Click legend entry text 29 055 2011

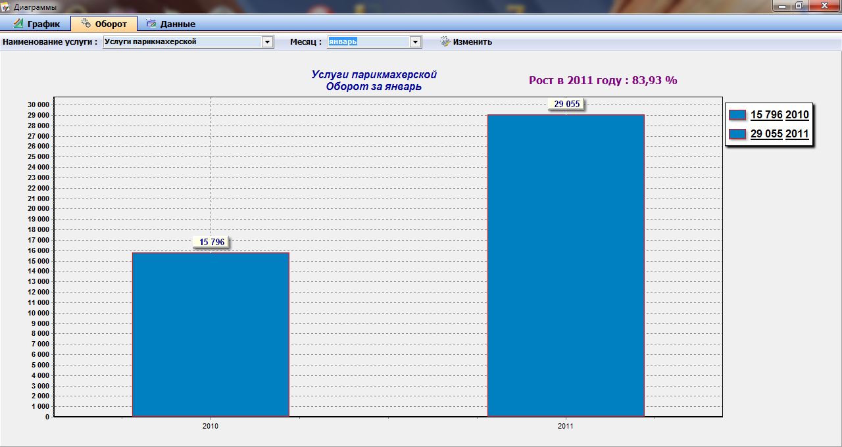[780, 134]
